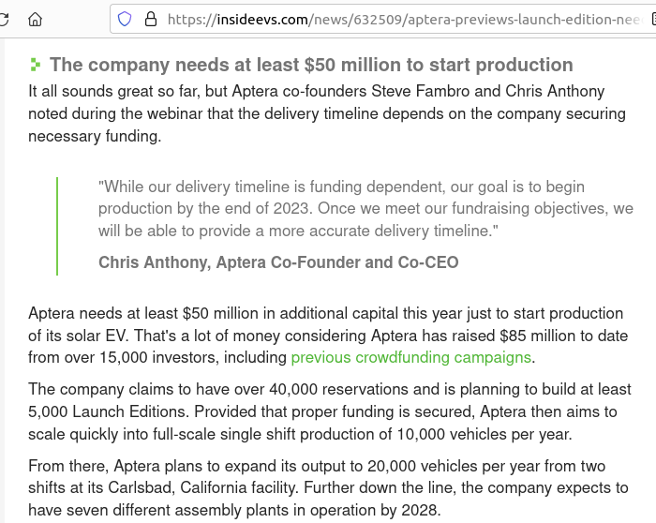The height and width of the screenshot is (523, 656).
Task: Click the green arrow icon beside the heading
Action: [36, 65]
